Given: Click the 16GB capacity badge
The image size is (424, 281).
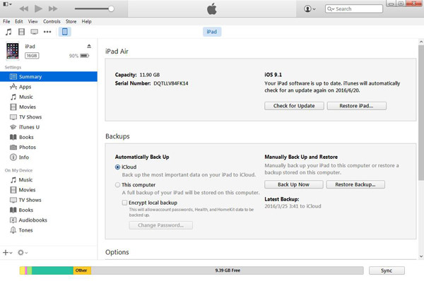Looking at the screenshot, I should coord(32,56).
